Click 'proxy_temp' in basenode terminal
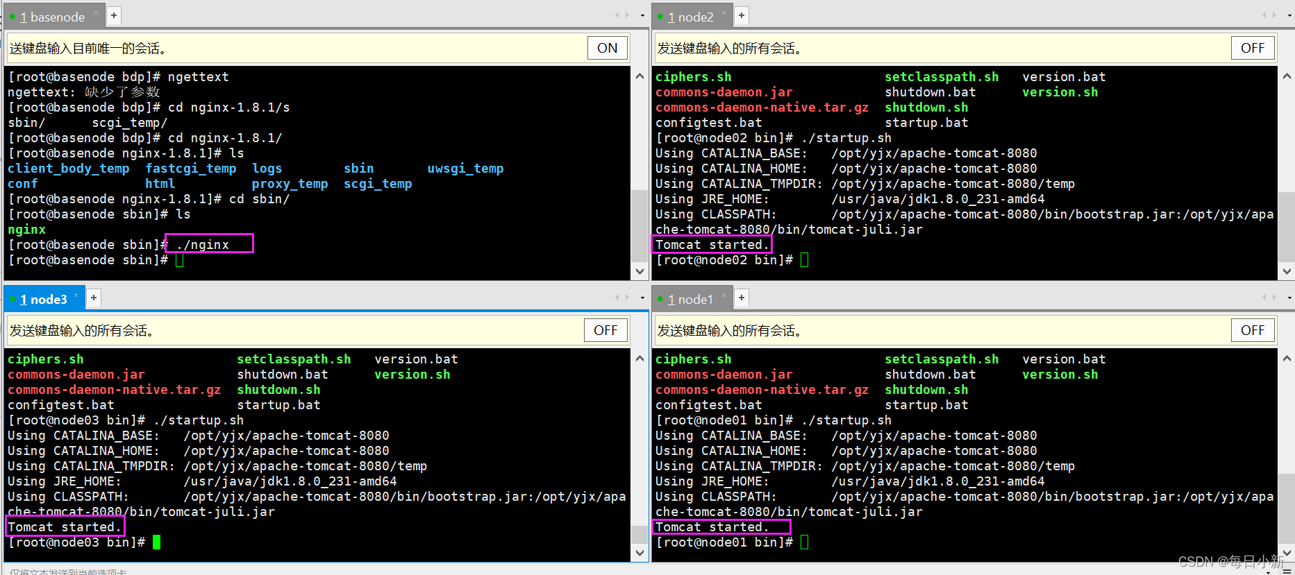Screen dimensions: 1295x575 (290, 184)
